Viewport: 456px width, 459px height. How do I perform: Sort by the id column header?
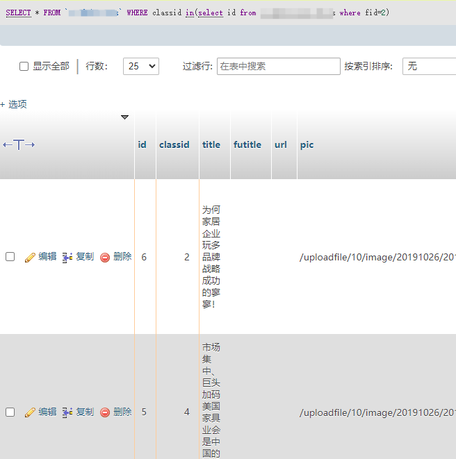coord(142,145)
